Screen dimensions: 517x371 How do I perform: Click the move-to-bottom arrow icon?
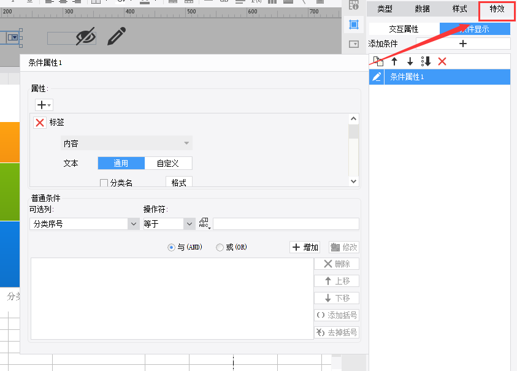pyautogui.click(x=426, y=61)
